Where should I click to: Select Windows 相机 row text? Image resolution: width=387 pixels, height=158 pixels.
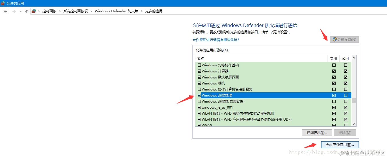click(x=213, y=83)
